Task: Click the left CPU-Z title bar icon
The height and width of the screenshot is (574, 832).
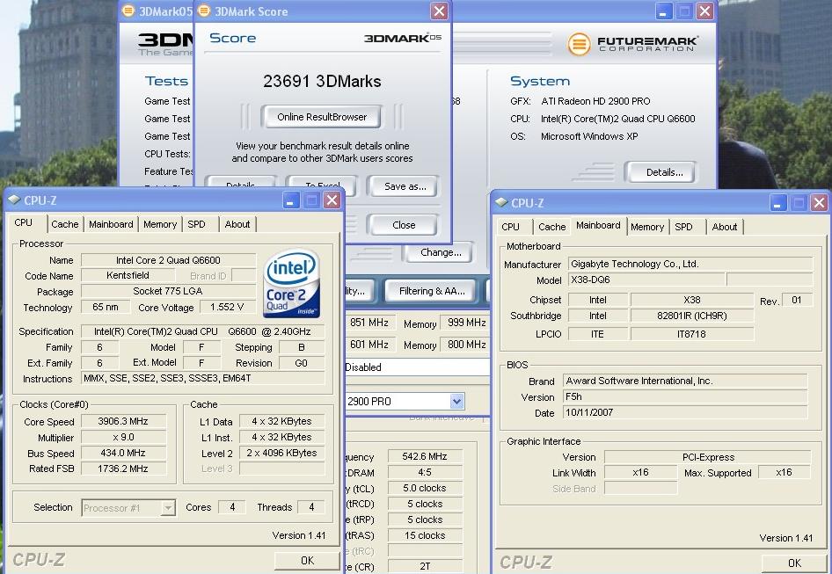Action: [14, 200]
